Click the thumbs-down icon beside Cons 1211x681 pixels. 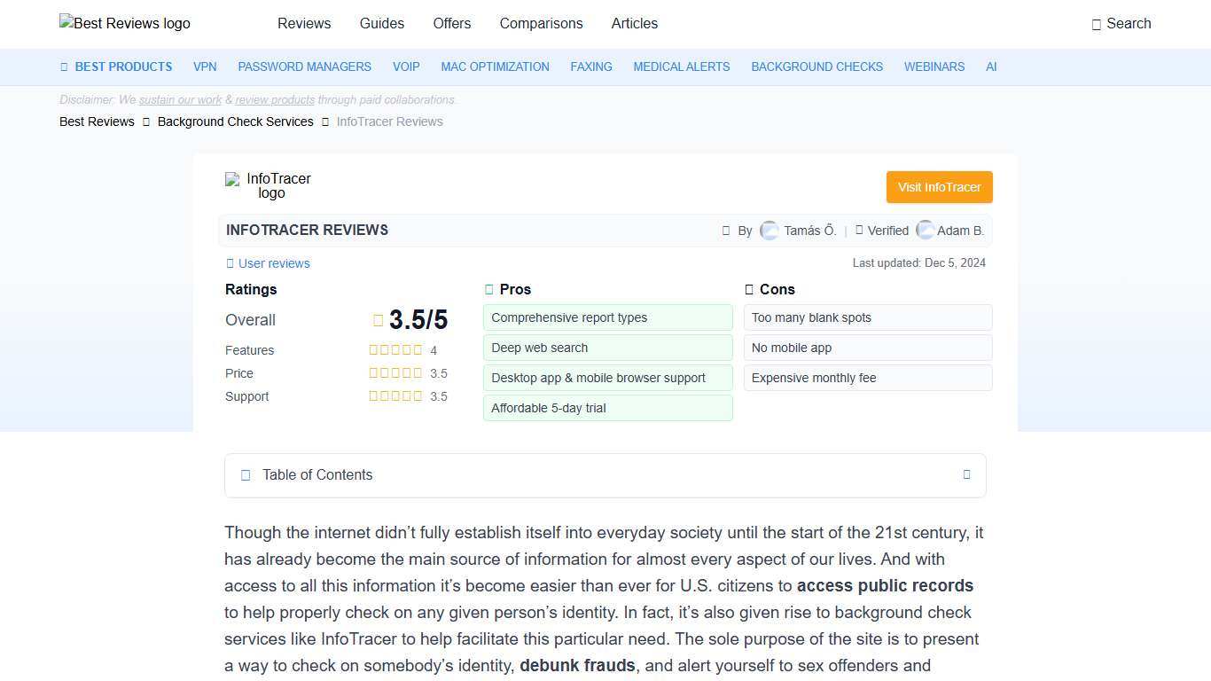(749, 289)
